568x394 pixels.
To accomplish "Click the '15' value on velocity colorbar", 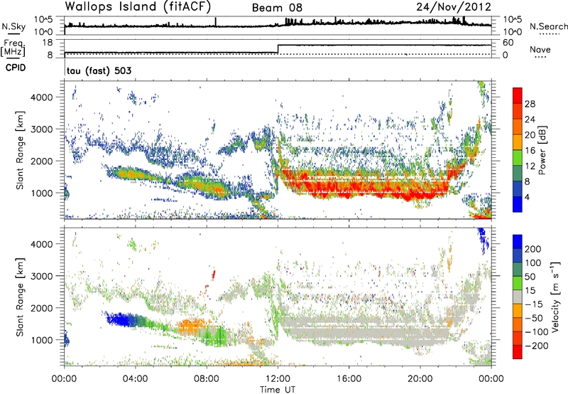I will click(530, 290).
